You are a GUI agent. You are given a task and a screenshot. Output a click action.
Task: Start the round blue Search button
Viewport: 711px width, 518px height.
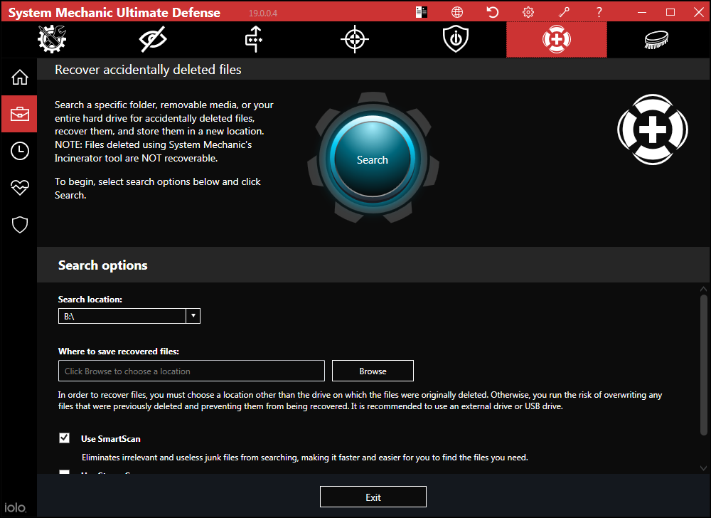click(x=373, y=158)
